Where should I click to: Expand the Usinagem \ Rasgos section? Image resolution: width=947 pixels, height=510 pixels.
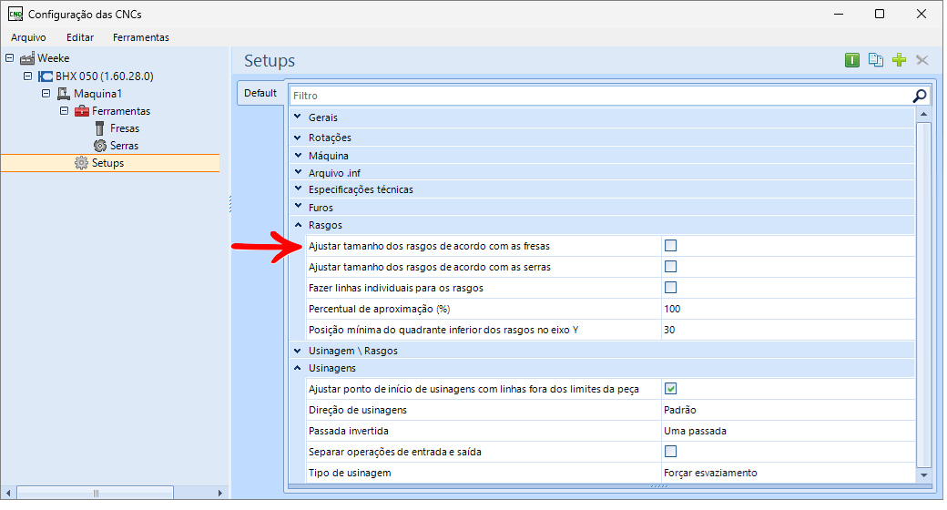[x=298, y=351]
